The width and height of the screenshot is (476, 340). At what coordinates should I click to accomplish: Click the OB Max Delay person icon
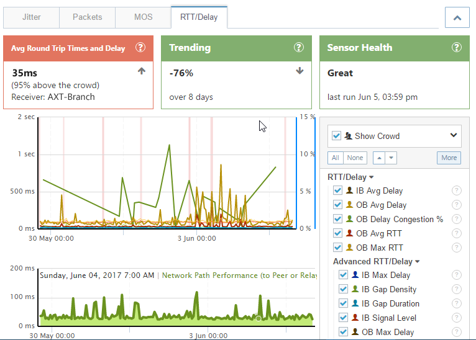click(x=355, y=331)
